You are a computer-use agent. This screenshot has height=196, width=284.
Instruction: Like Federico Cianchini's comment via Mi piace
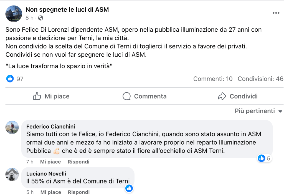(x=50, y=162)
